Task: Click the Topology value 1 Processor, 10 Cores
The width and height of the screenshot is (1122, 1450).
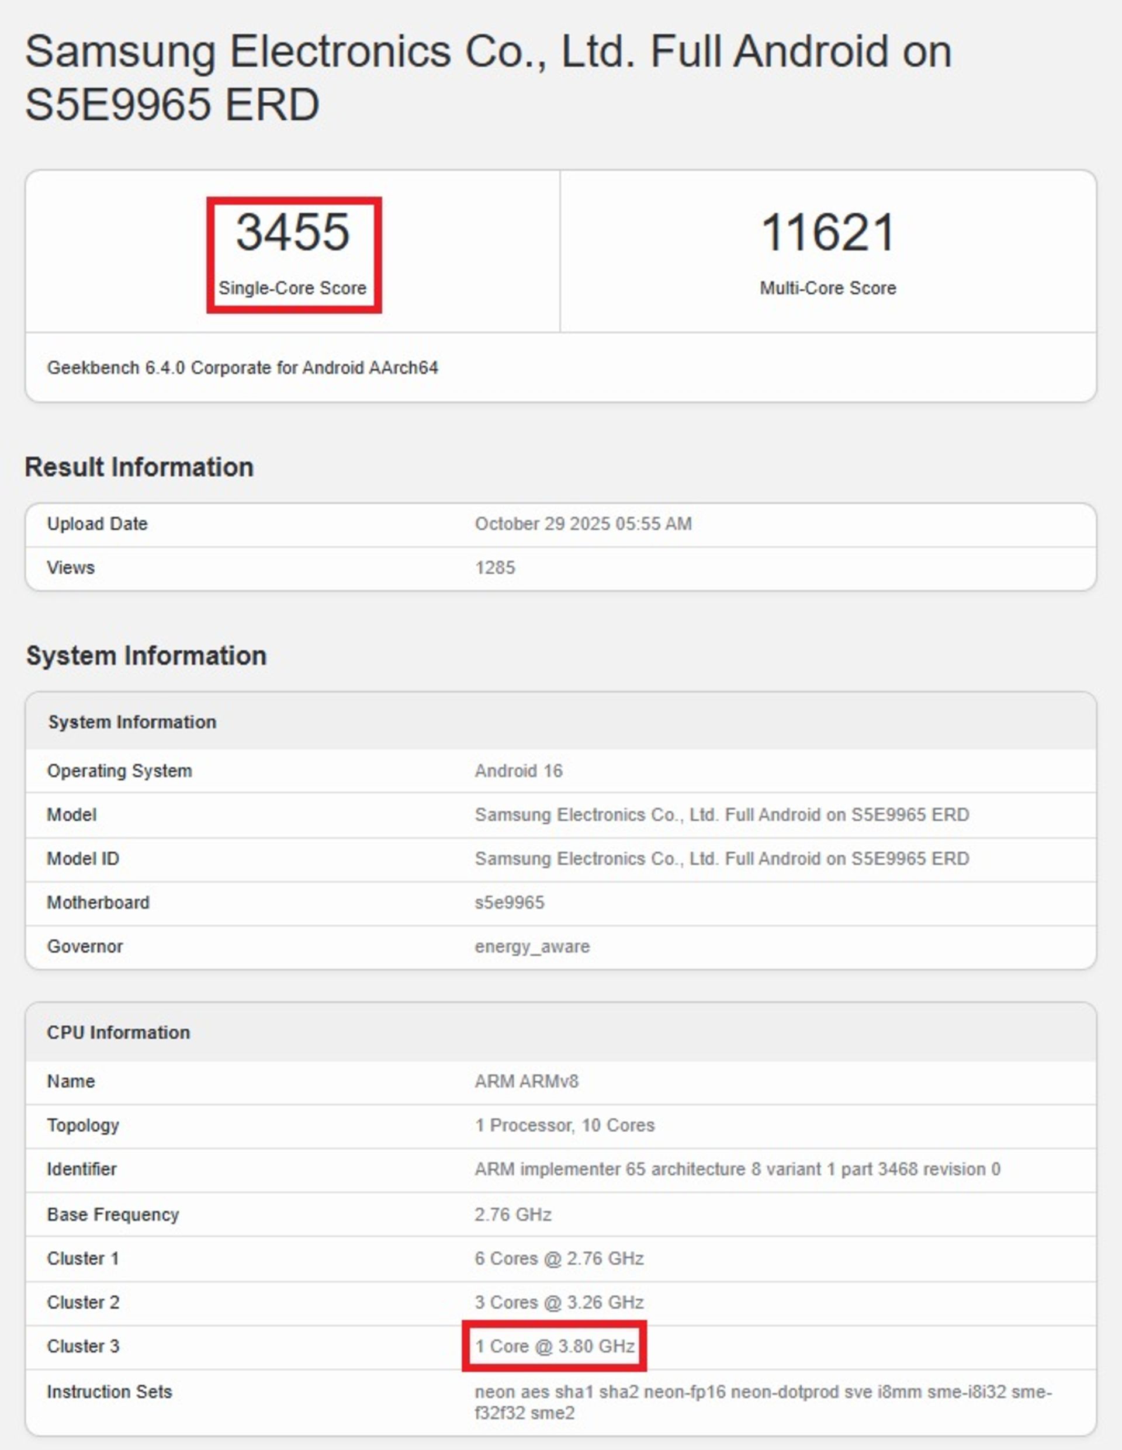Action: click(564, 1125)
